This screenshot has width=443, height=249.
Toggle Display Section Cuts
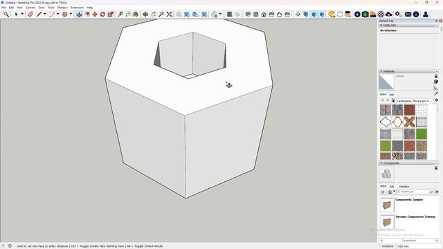coord(314,14)
